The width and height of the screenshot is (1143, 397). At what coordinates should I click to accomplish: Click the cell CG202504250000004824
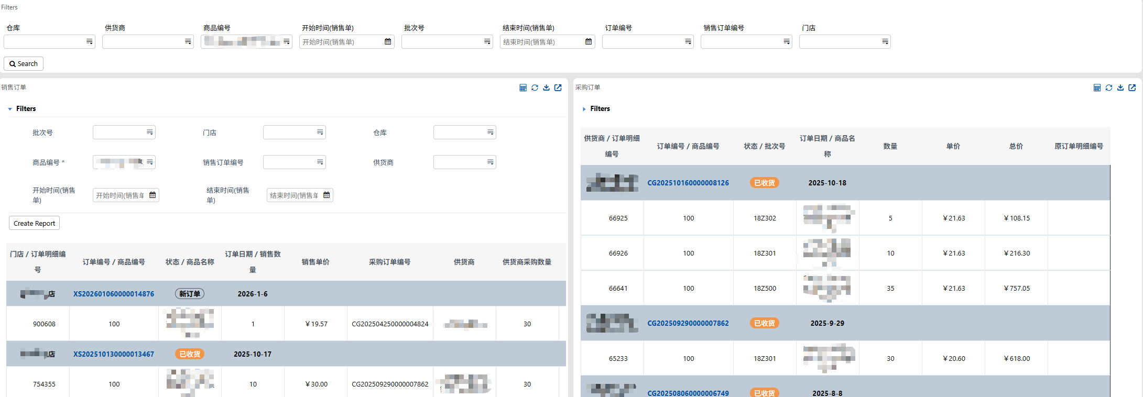390,324
